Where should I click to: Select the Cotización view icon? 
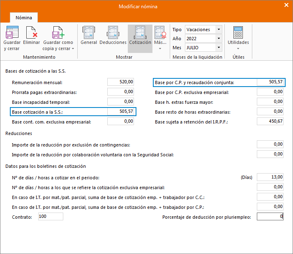(140, 33)
